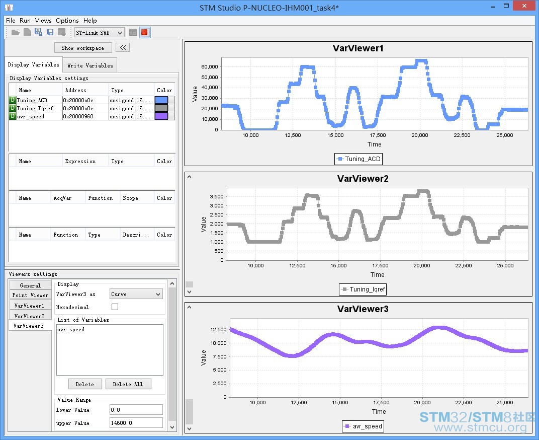
Task: Click small button right of avr_speed color
Action: 171,116
